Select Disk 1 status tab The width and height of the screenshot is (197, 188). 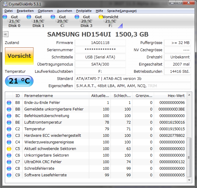tap(38, 21)
